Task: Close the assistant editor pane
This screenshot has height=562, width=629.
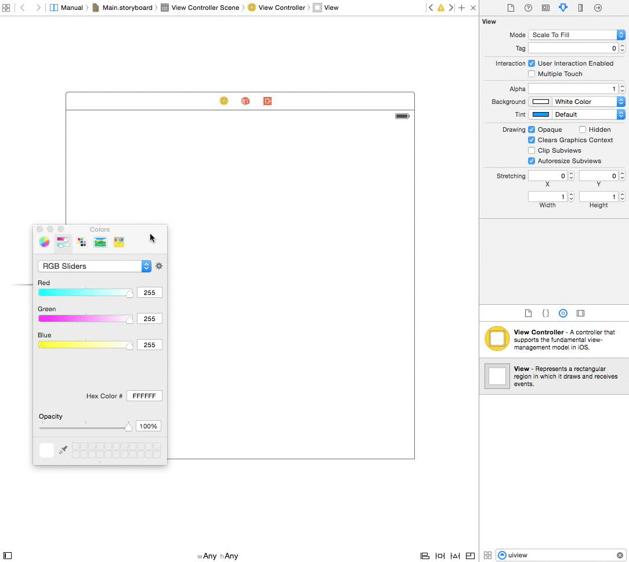Action: tap(473, 8)
